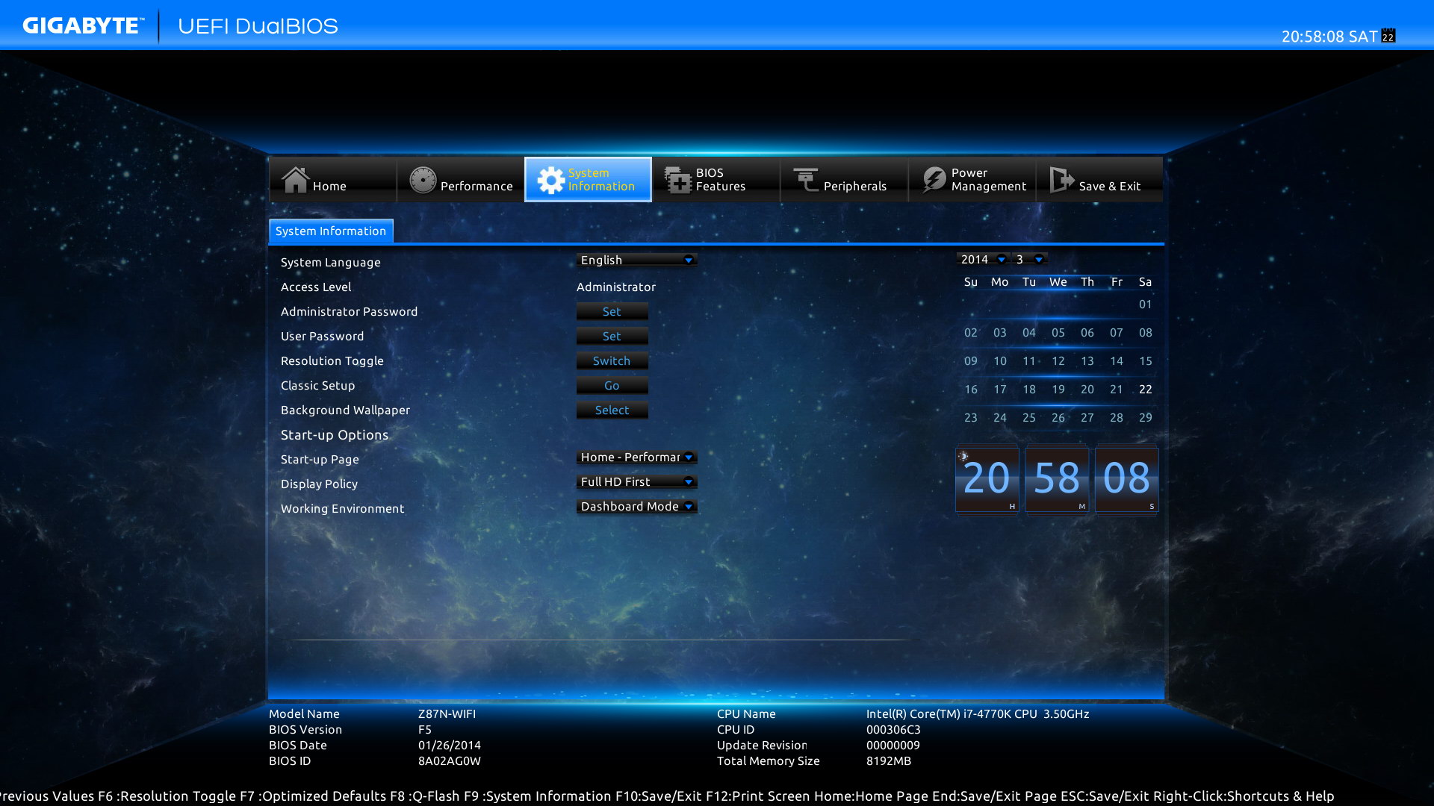This screenshot has width=1434, height=806.
Task: Click the Access Level label
Action: (315, 287)
